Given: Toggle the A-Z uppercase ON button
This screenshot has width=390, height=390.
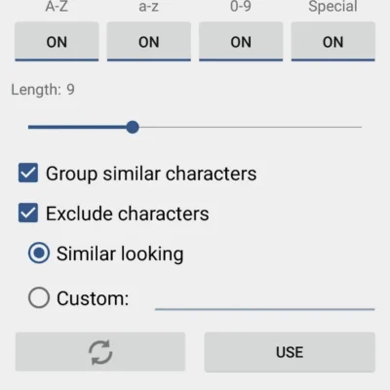Looking at the screenshot, I should pos(57,42).
